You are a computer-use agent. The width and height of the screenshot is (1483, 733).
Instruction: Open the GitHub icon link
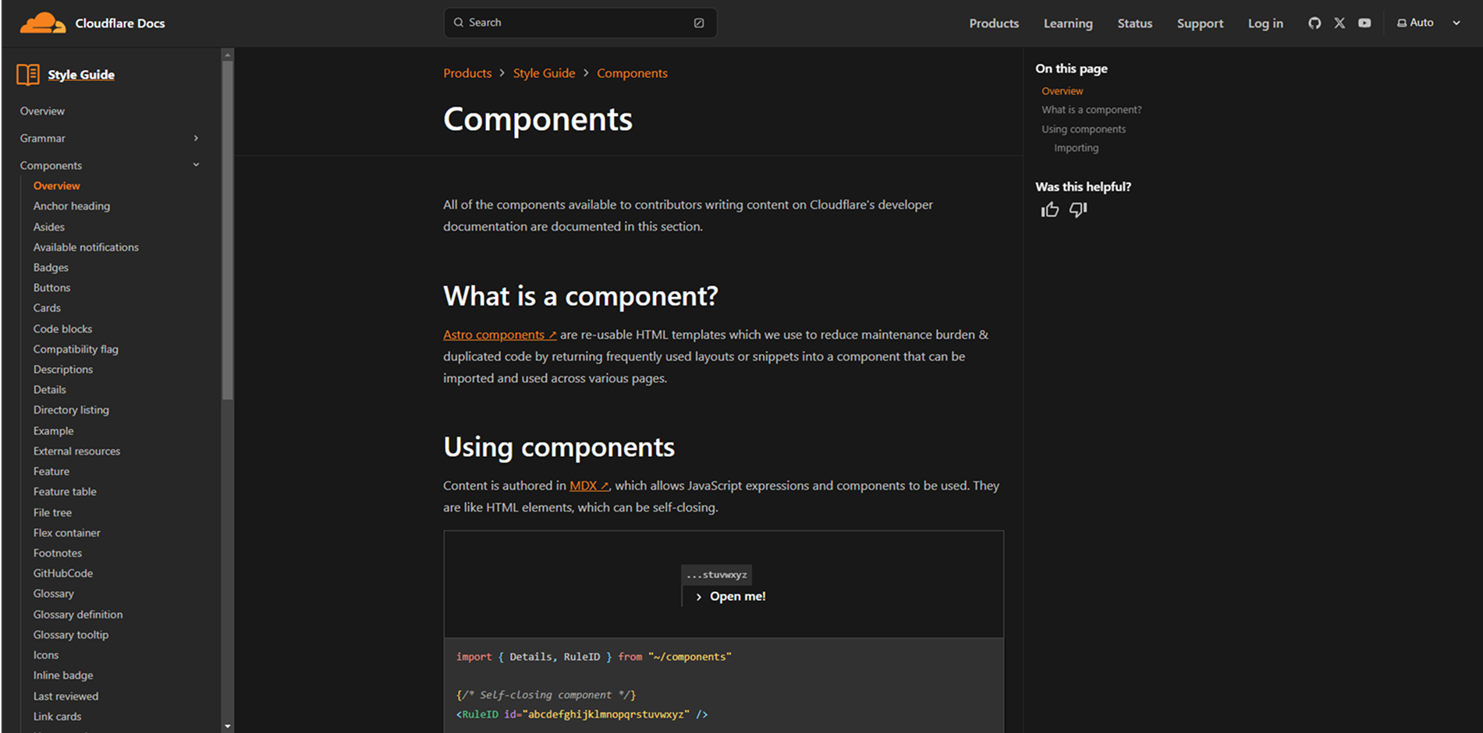coord(1314,23)
